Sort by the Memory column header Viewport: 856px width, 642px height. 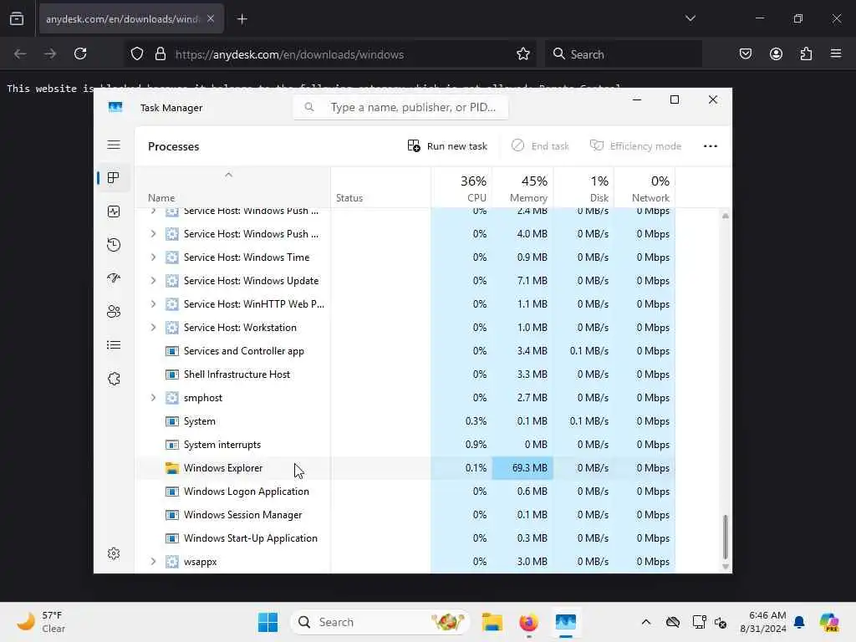click(522, 187)
